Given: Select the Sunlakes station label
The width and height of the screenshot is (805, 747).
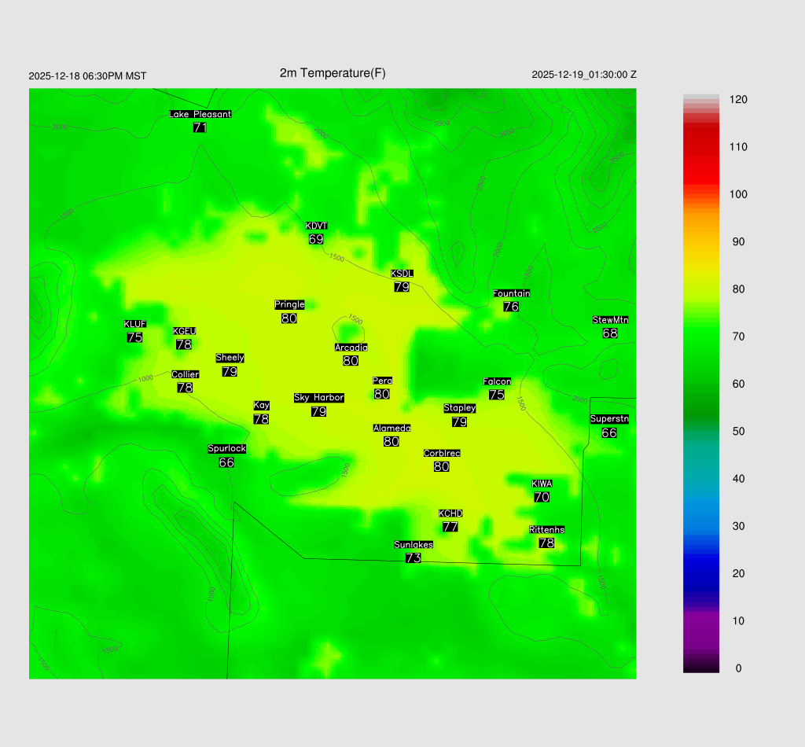Looking at the screenshot, I should coord(414,545).
